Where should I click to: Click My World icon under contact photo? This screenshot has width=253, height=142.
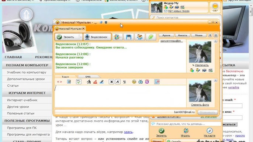tap(192, 70)
